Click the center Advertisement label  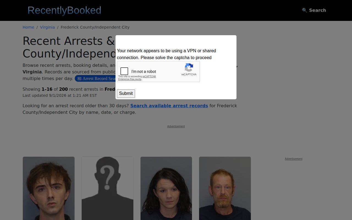tap(176, 126)
